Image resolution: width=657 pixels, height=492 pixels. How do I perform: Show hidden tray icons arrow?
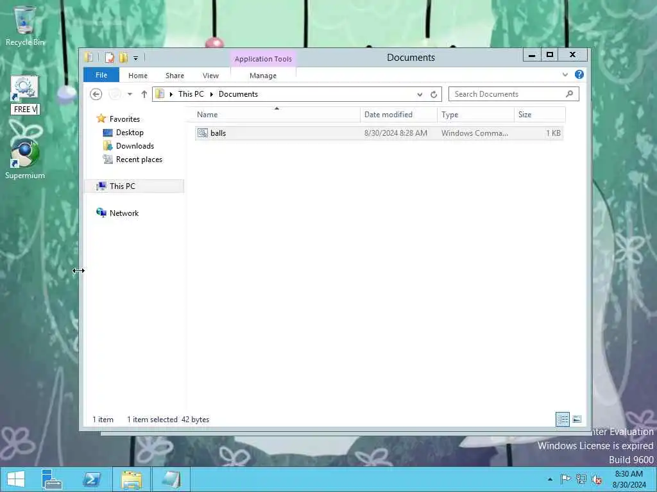[550, 479]
